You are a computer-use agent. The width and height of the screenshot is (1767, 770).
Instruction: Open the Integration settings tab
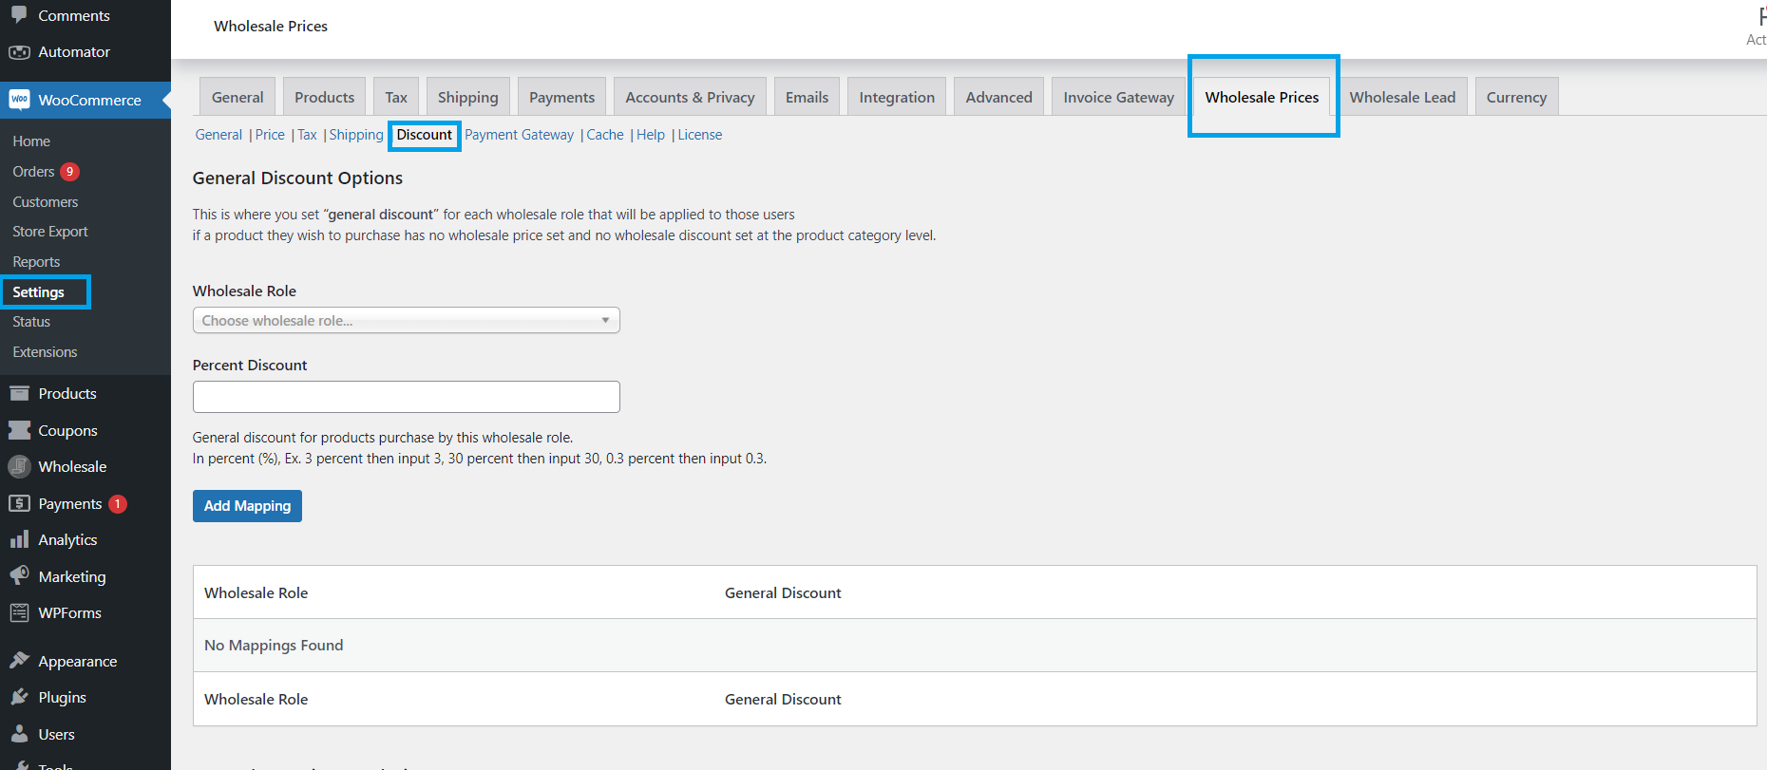[897, 97]
